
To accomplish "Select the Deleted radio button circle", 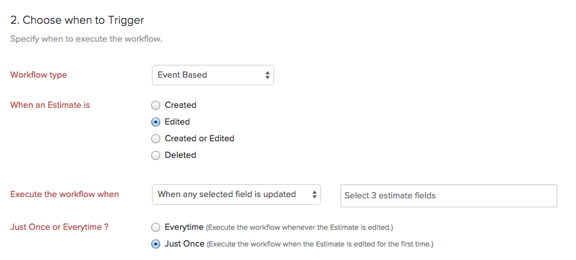I will tap(156, 155).
